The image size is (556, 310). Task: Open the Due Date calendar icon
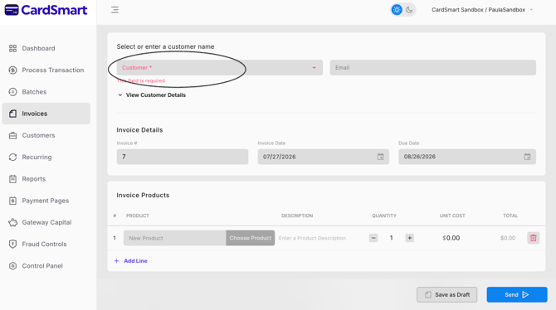point(527,157)
